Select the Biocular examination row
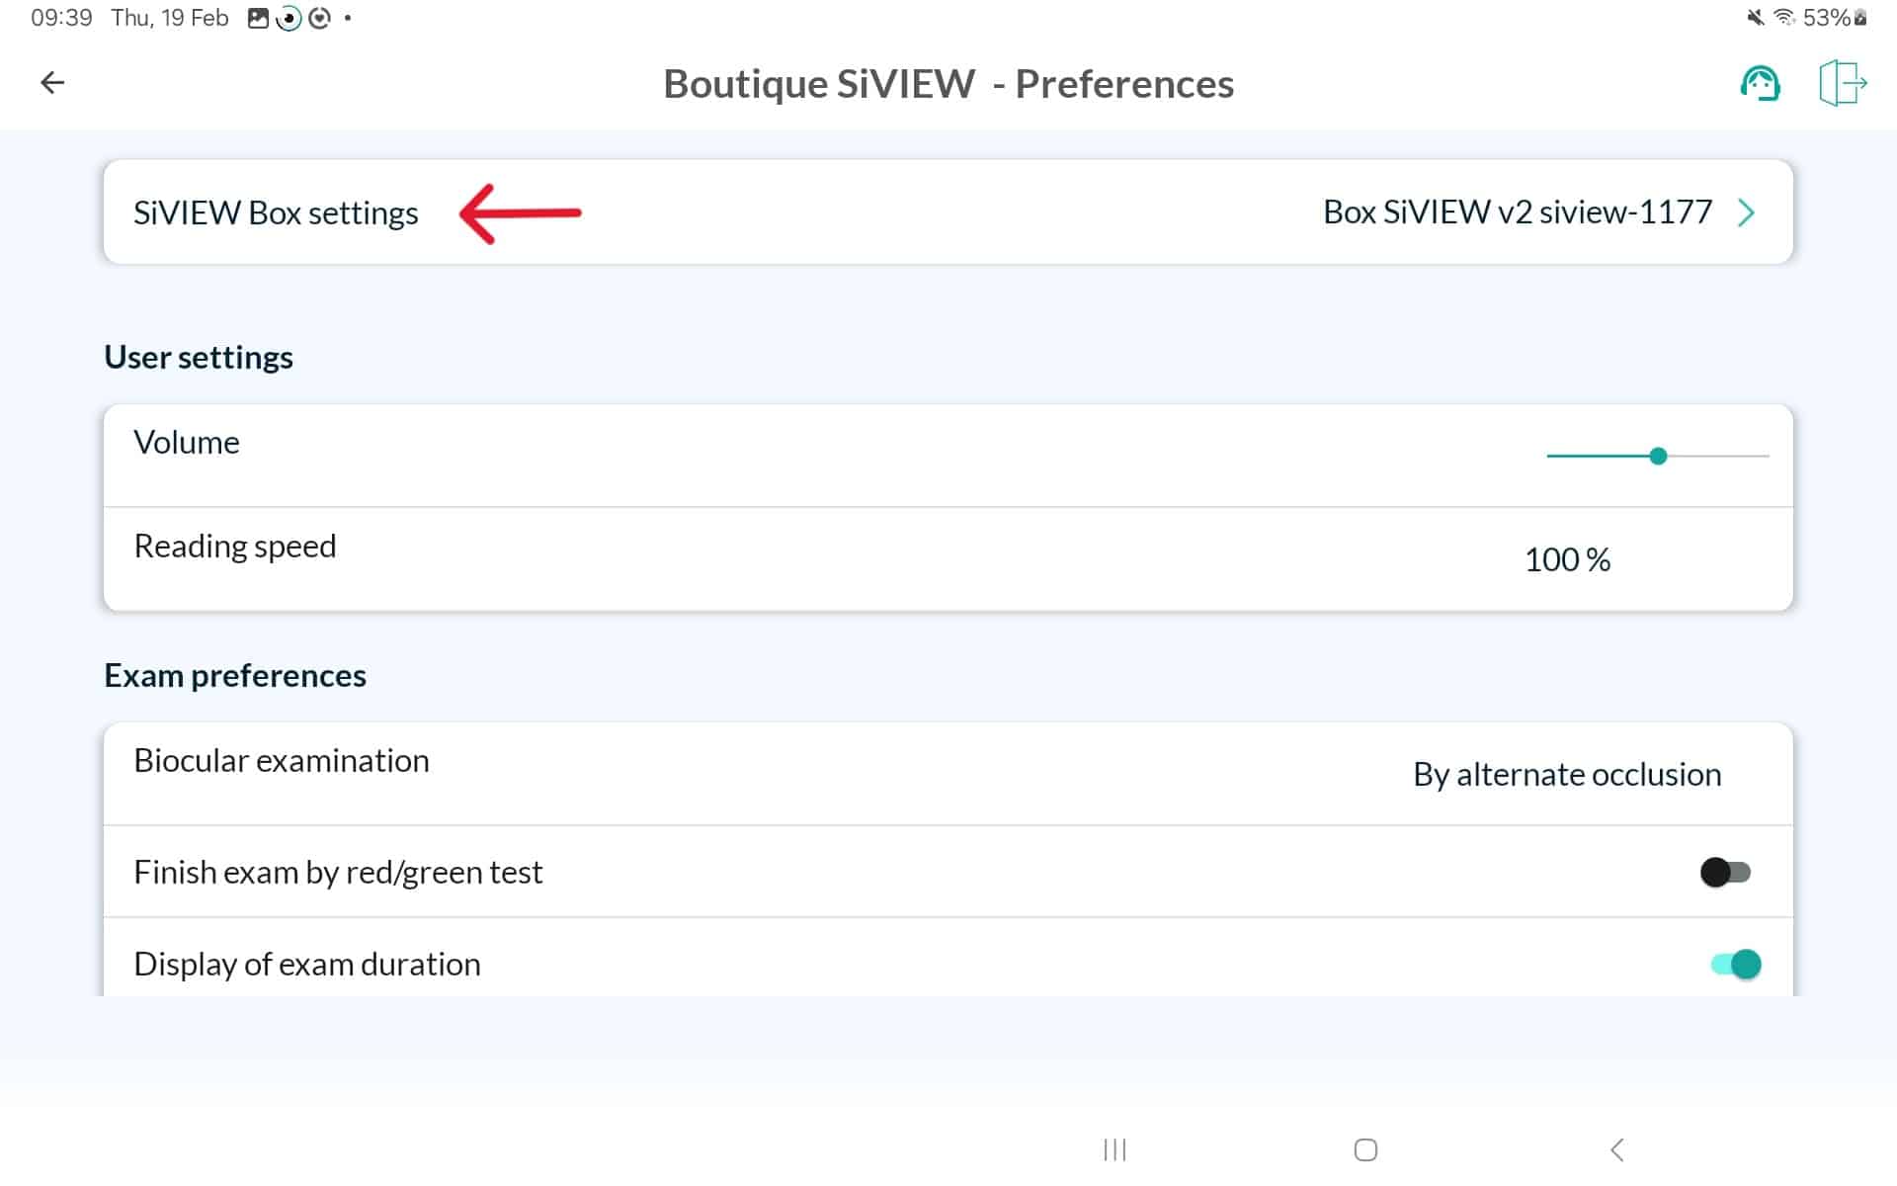Screen dimensions: 1897x1186 click(282, 760)
